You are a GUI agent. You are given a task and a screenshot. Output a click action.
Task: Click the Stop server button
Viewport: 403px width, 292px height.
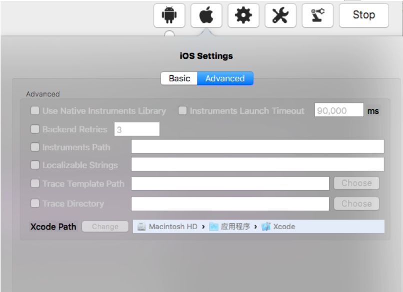[364, 15]
